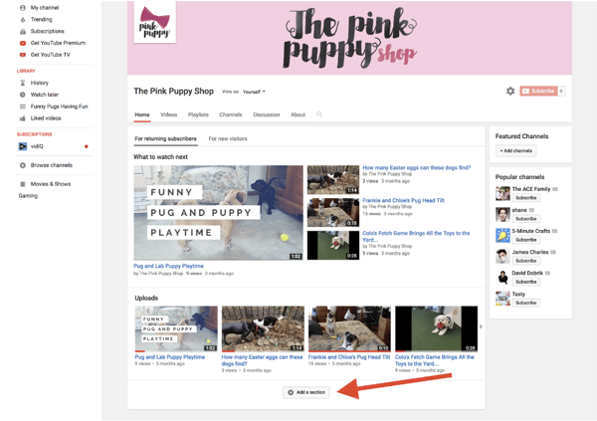Click Add channels under Featured Channels

click(515, 151)
